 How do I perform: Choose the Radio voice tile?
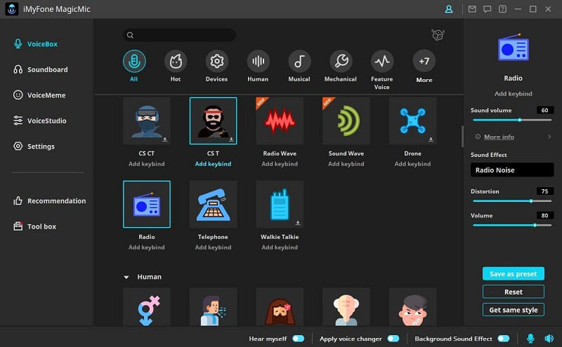point(147,204)
